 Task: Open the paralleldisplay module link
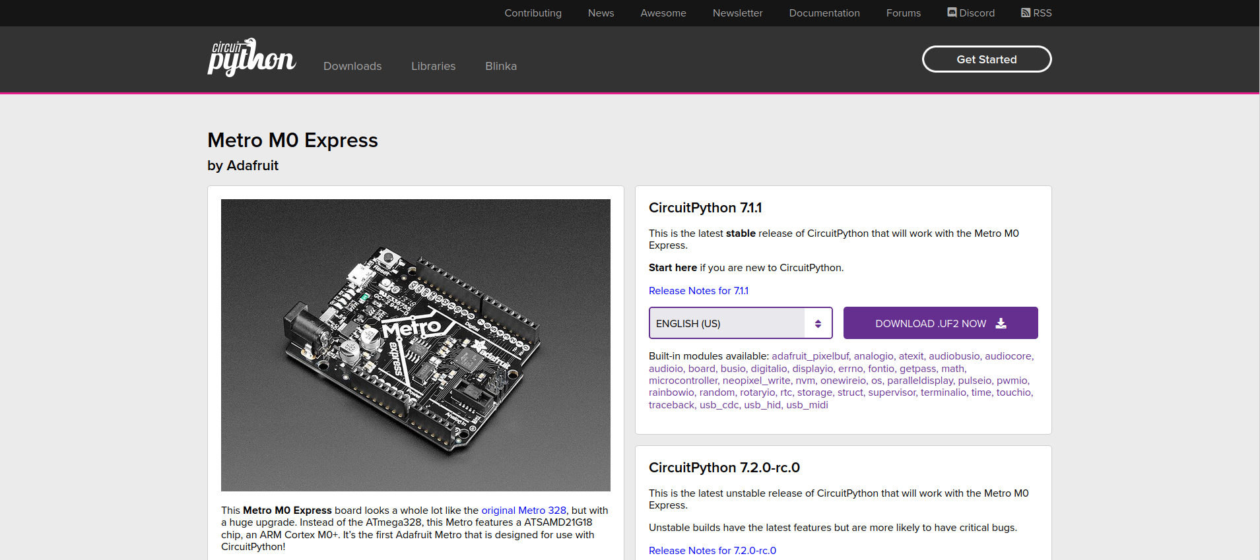point(920,381)
